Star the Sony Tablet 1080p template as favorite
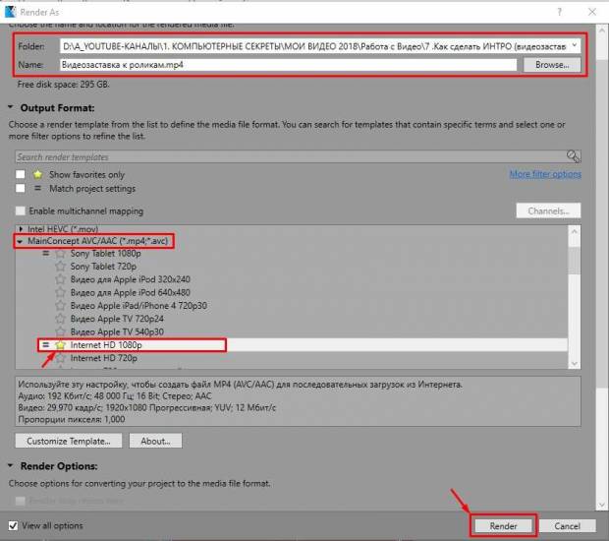Image resolution: width=609 pixels, height=541 pixels. coord(60,254)
